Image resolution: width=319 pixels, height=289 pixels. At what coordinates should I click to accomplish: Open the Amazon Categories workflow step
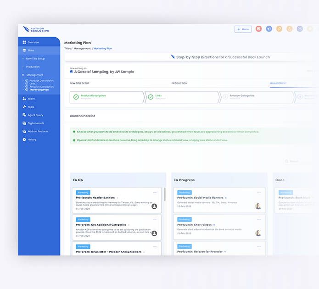[257, 97]
